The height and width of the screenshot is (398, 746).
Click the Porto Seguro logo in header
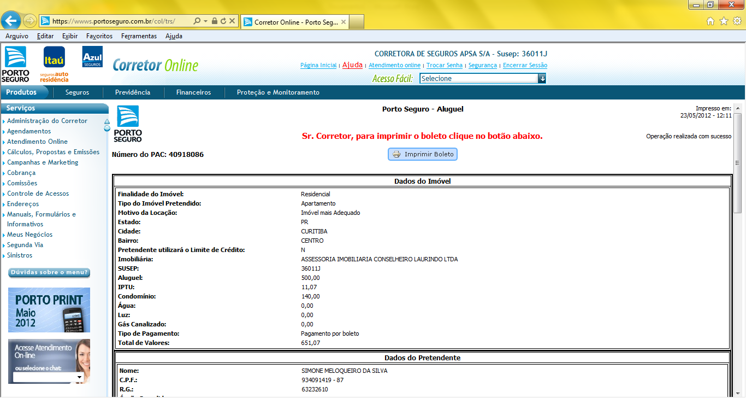(x=15, y=65)
